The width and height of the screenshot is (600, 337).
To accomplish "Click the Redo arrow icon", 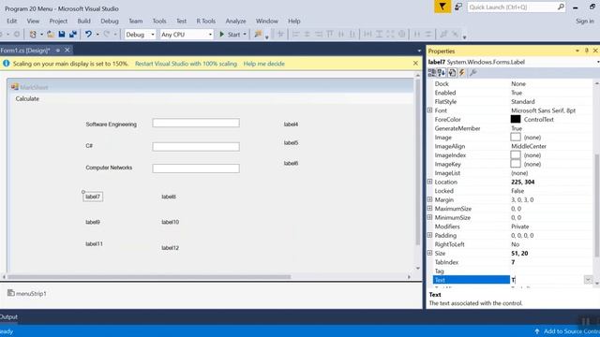I will [x=107, y=35].
